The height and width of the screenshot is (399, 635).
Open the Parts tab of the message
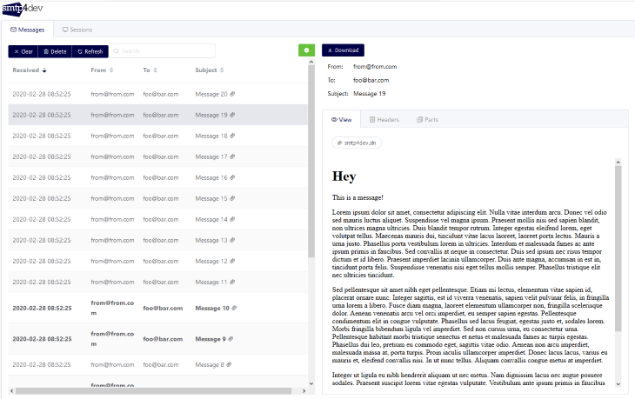coord(428,119)
